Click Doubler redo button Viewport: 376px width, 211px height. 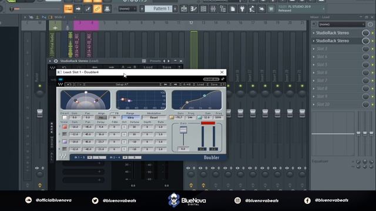79,84
